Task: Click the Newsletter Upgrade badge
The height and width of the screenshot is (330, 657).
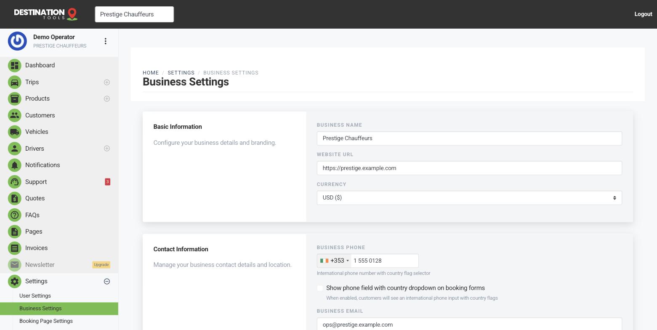Action: click(101, 265)
